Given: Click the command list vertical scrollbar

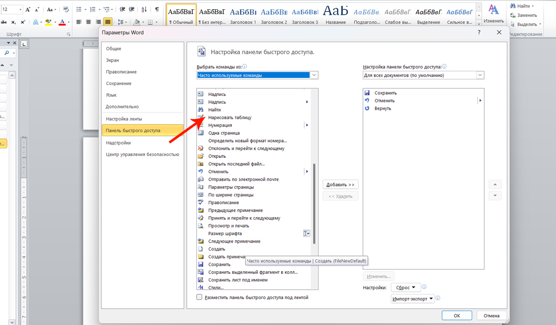Looking at the screenshot, I should click(315, 204).
